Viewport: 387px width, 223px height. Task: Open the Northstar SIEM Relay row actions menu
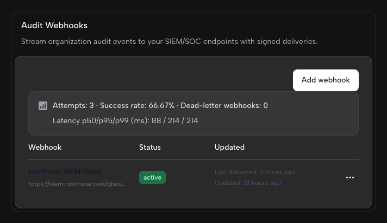coord(350,177)
